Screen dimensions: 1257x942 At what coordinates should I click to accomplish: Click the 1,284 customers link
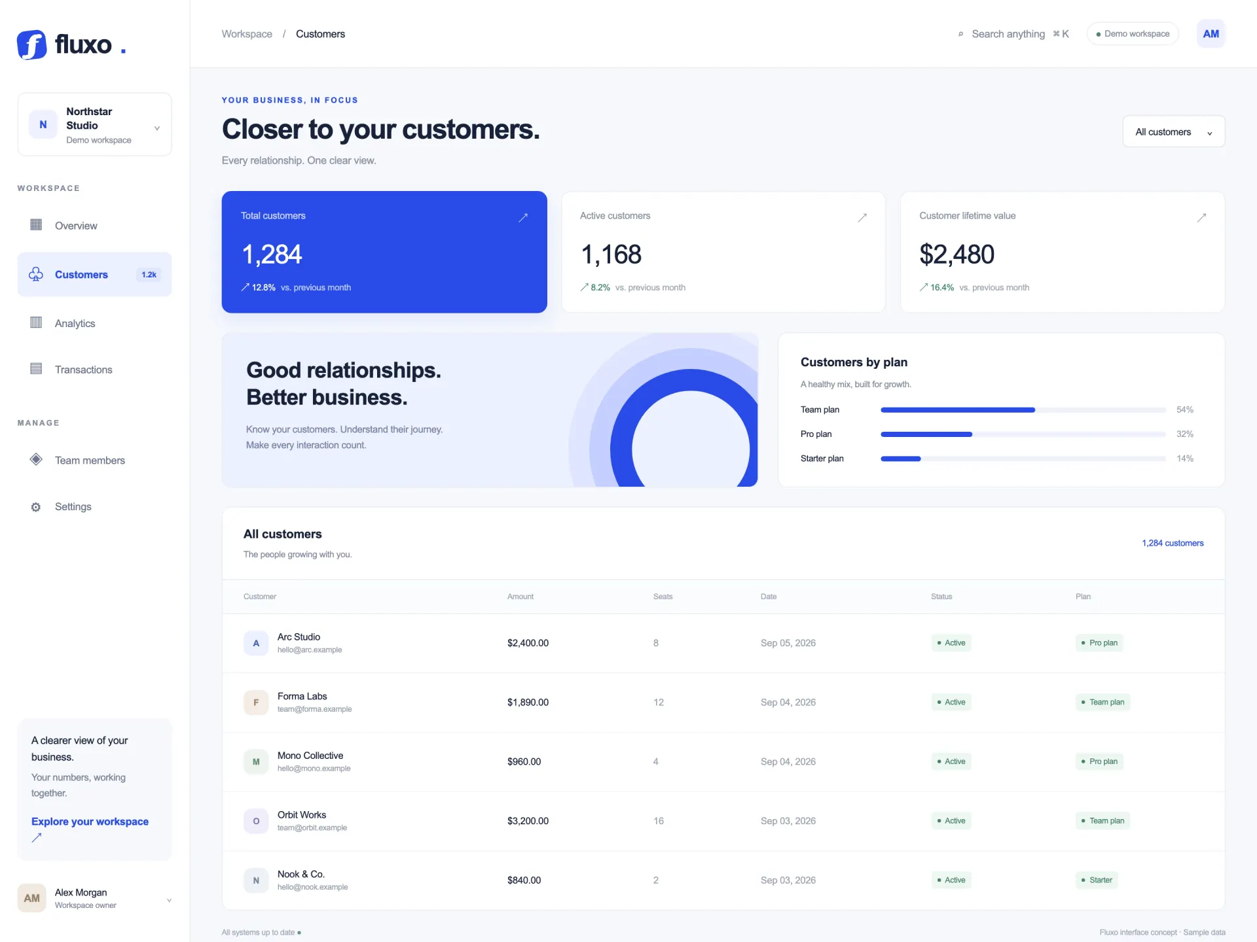(1173, 543)
